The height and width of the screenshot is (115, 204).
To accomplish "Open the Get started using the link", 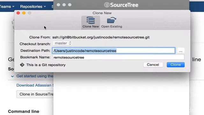I will [x=35, y=76].
